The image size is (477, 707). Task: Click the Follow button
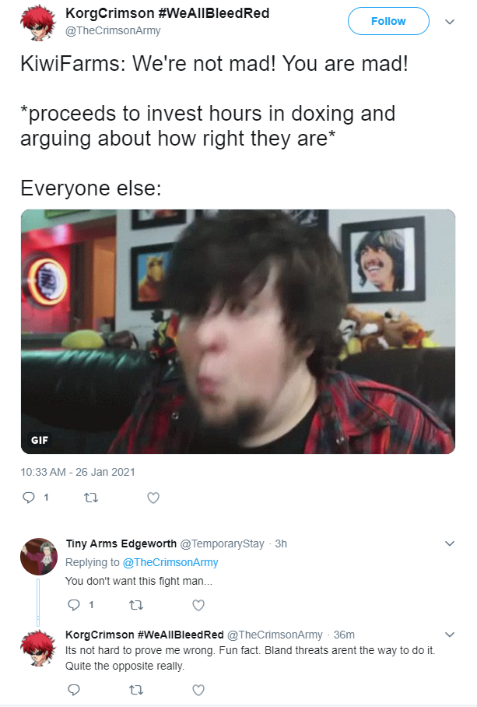[x=388, y=21]
